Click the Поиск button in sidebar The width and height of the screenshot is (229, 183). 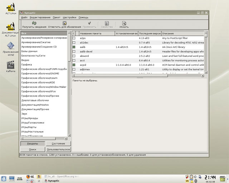click(33, 149)
